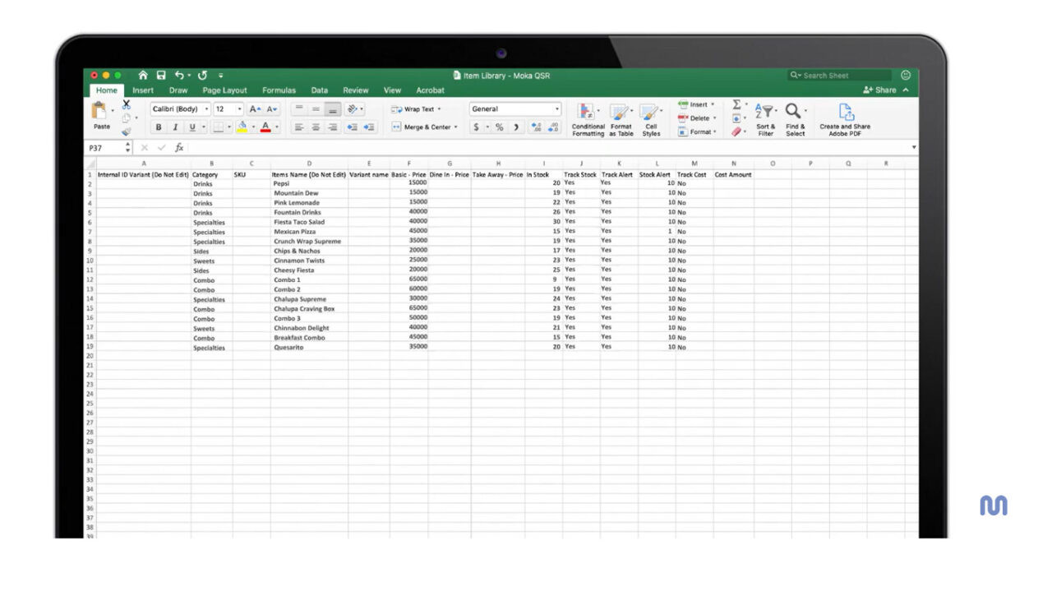Select column header D
1052x614 pixels.
tap(309, 164)
